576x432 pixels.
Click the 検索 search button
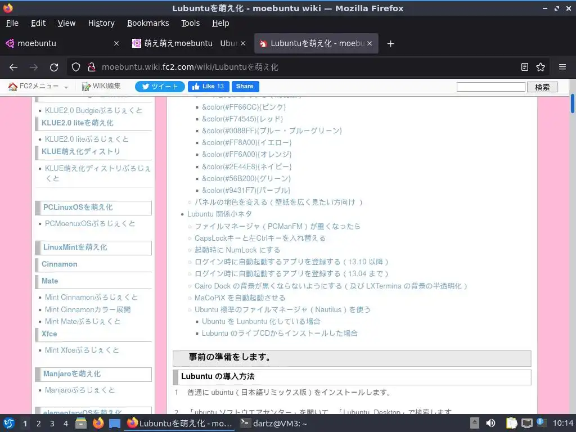[542, 87]
